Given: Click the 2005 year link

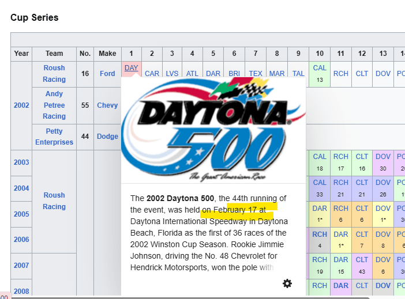Looking at the screenshot, I should click(21, 214).
